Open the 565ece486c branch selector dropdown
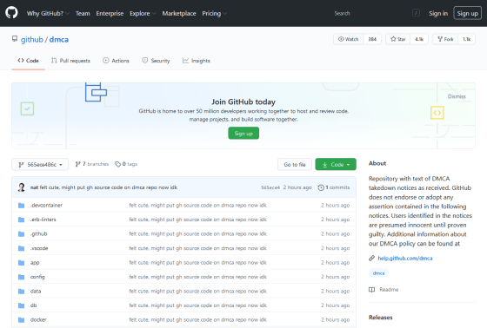Screen dimensions: 487x328 tap(40, 164)
